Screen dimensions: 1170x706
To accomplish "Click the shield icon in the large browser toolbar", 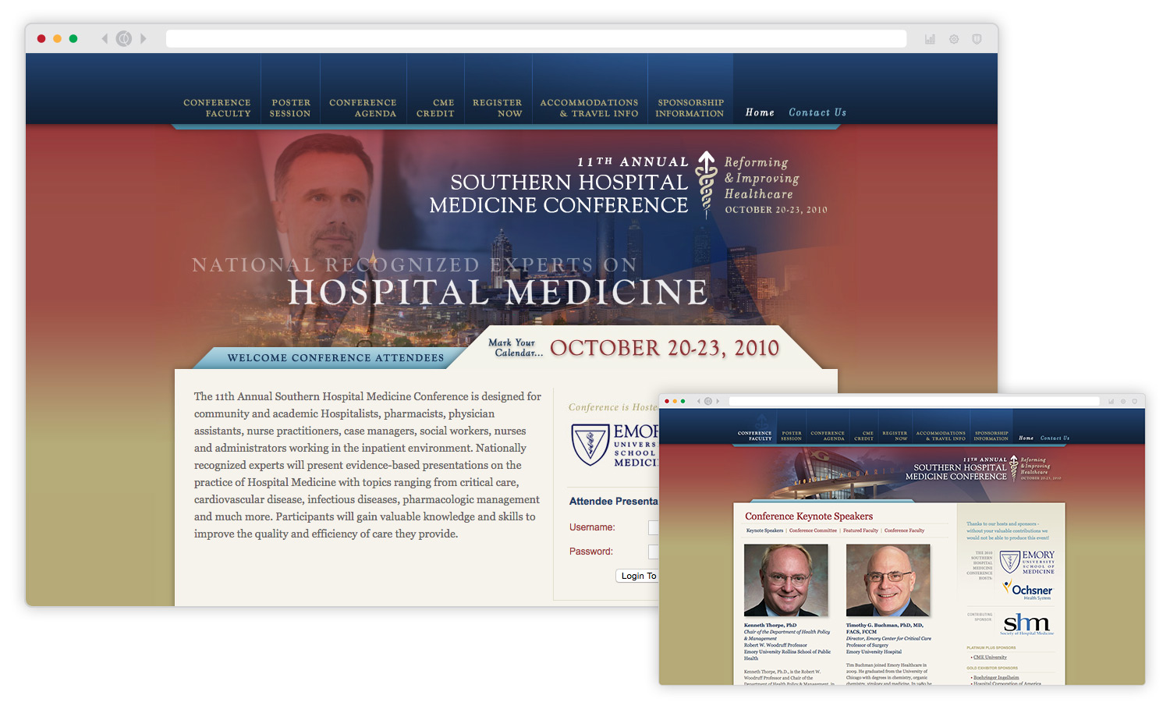I will [977, 39].
